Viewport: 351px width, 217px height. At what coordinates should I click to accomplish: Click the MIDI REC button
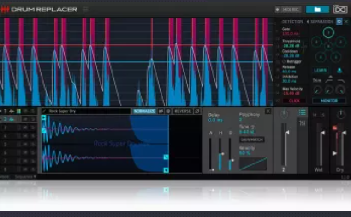[x=288, y=9]
